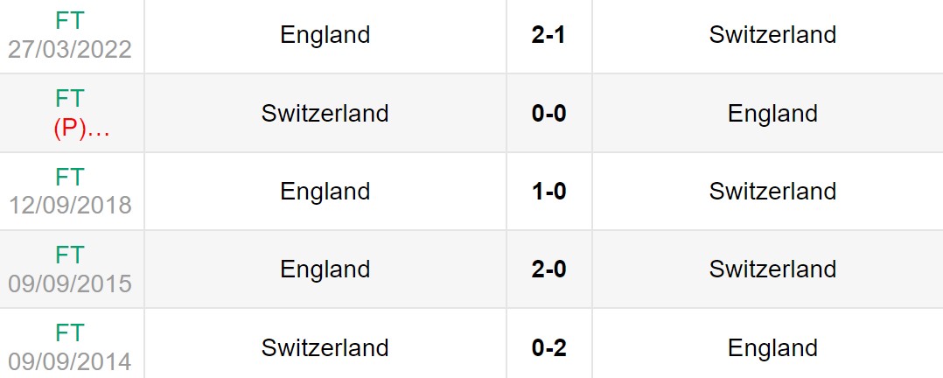
Task: Select Switzerland in the 0-2 match
Action: [x=325, y=348]
